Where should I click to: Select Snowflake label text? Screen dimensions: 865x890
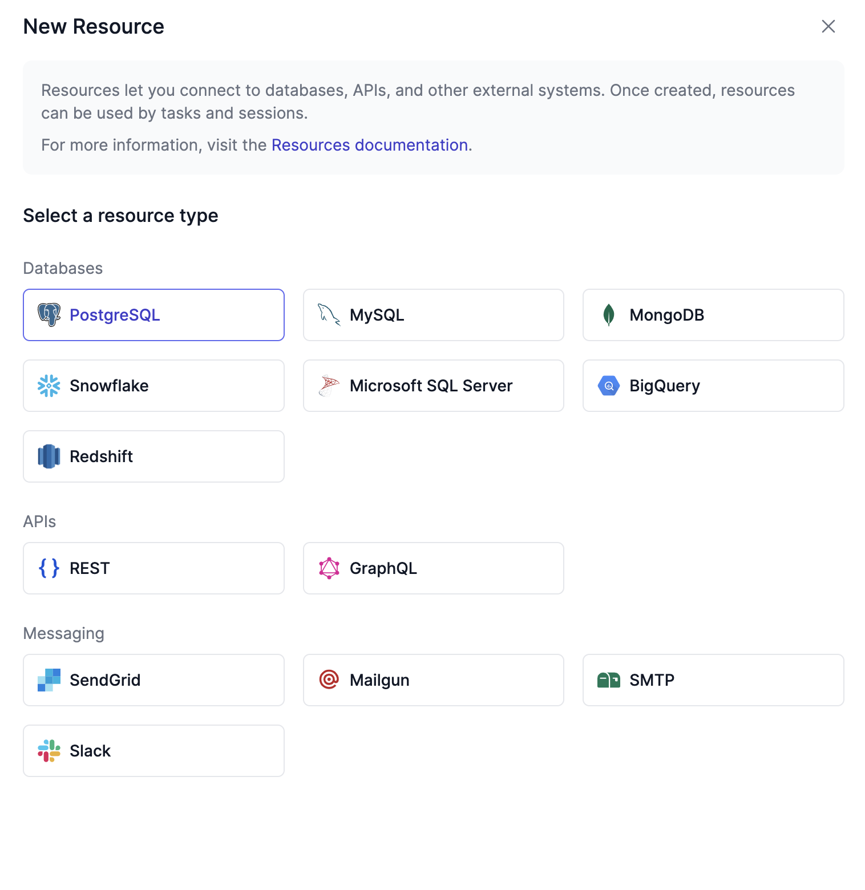click(109, 386)
